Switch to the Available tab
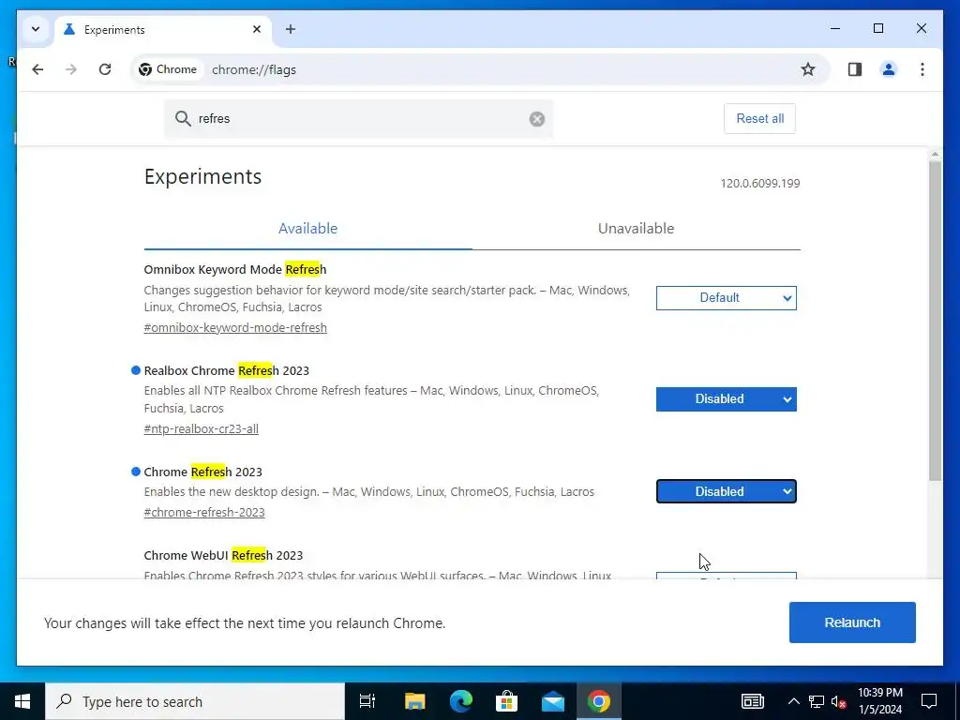The width and height of the screenshot is (960, 720). [x=307, y=229]
